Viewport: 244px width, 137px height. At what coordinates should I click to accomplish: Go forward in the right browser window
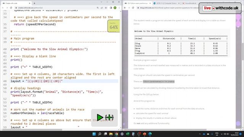129,8
